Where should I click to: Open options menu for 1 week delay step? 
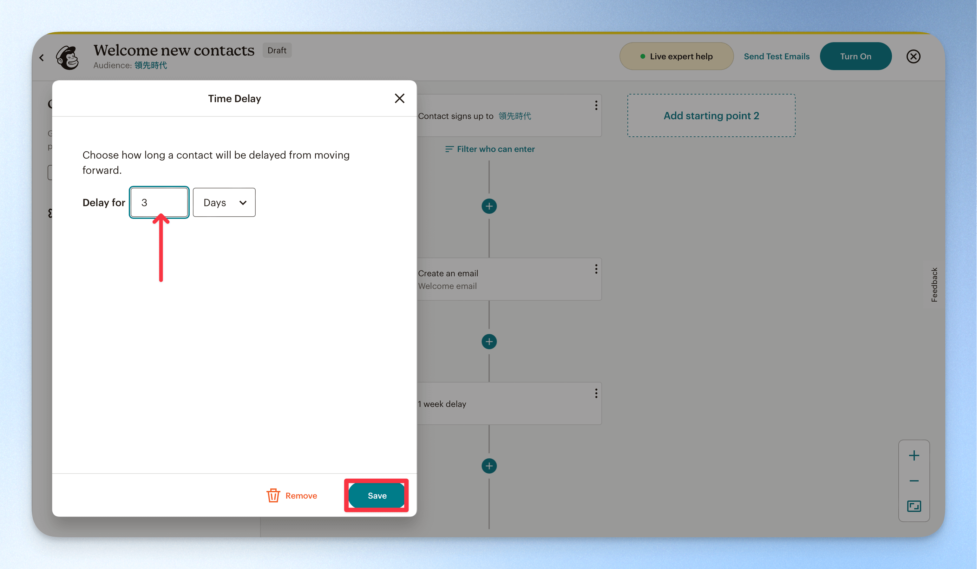pyautogui.click(x=596, y=393)
